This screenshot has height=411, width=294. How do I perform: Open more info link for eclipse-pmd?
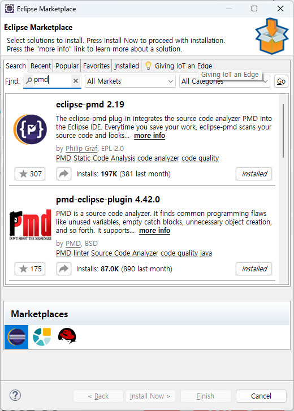point(149,136)
